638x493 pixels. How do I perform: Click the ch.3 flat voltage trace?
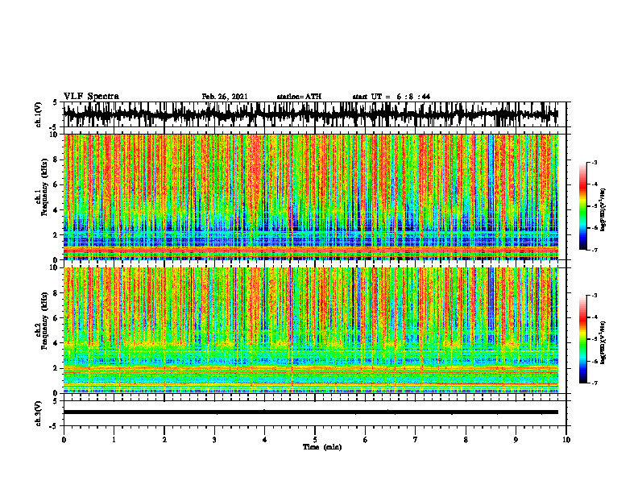point(310,412)
